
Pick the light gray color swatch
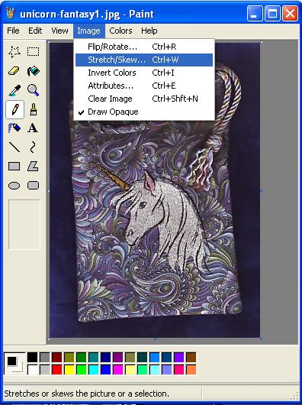[45, 370]
